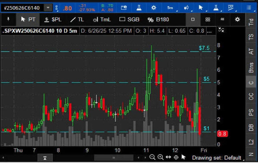Open the alert calendar icon in blue toolbar

point(124,8)
